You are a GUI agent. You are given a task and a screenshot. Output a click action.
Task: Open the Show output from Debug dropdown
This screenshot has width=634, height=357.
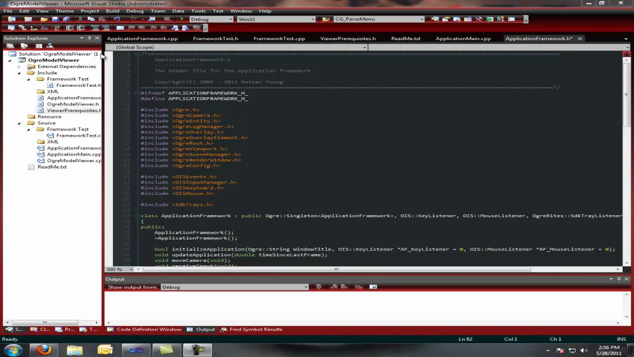(306, 287)
